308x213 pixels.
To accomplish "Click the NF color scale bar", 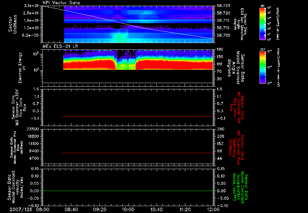I will pos(263,23).
